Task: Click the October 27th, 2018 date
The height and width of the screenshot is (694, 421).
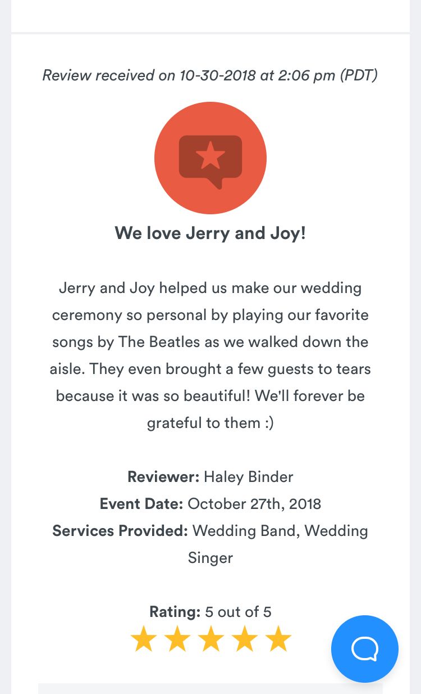Action: (x=254, y=503)
